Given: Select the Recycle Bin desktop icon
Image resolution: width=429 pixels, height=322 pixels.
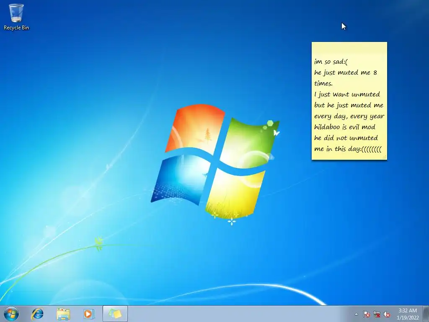Looking at the screenshot, I should [16, 17].
